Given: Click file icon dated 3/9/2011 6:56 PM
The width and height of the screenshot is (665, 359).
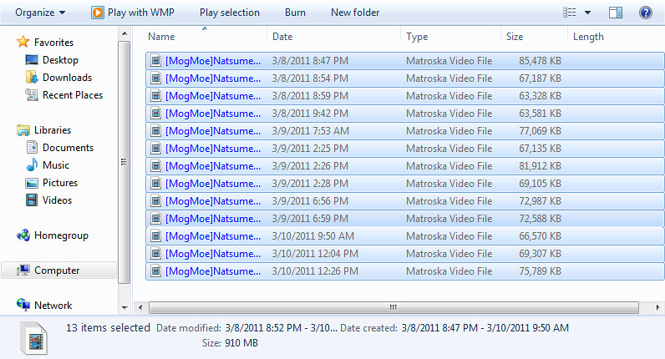Looking at the screenshot, I should [x=155, y=201].
